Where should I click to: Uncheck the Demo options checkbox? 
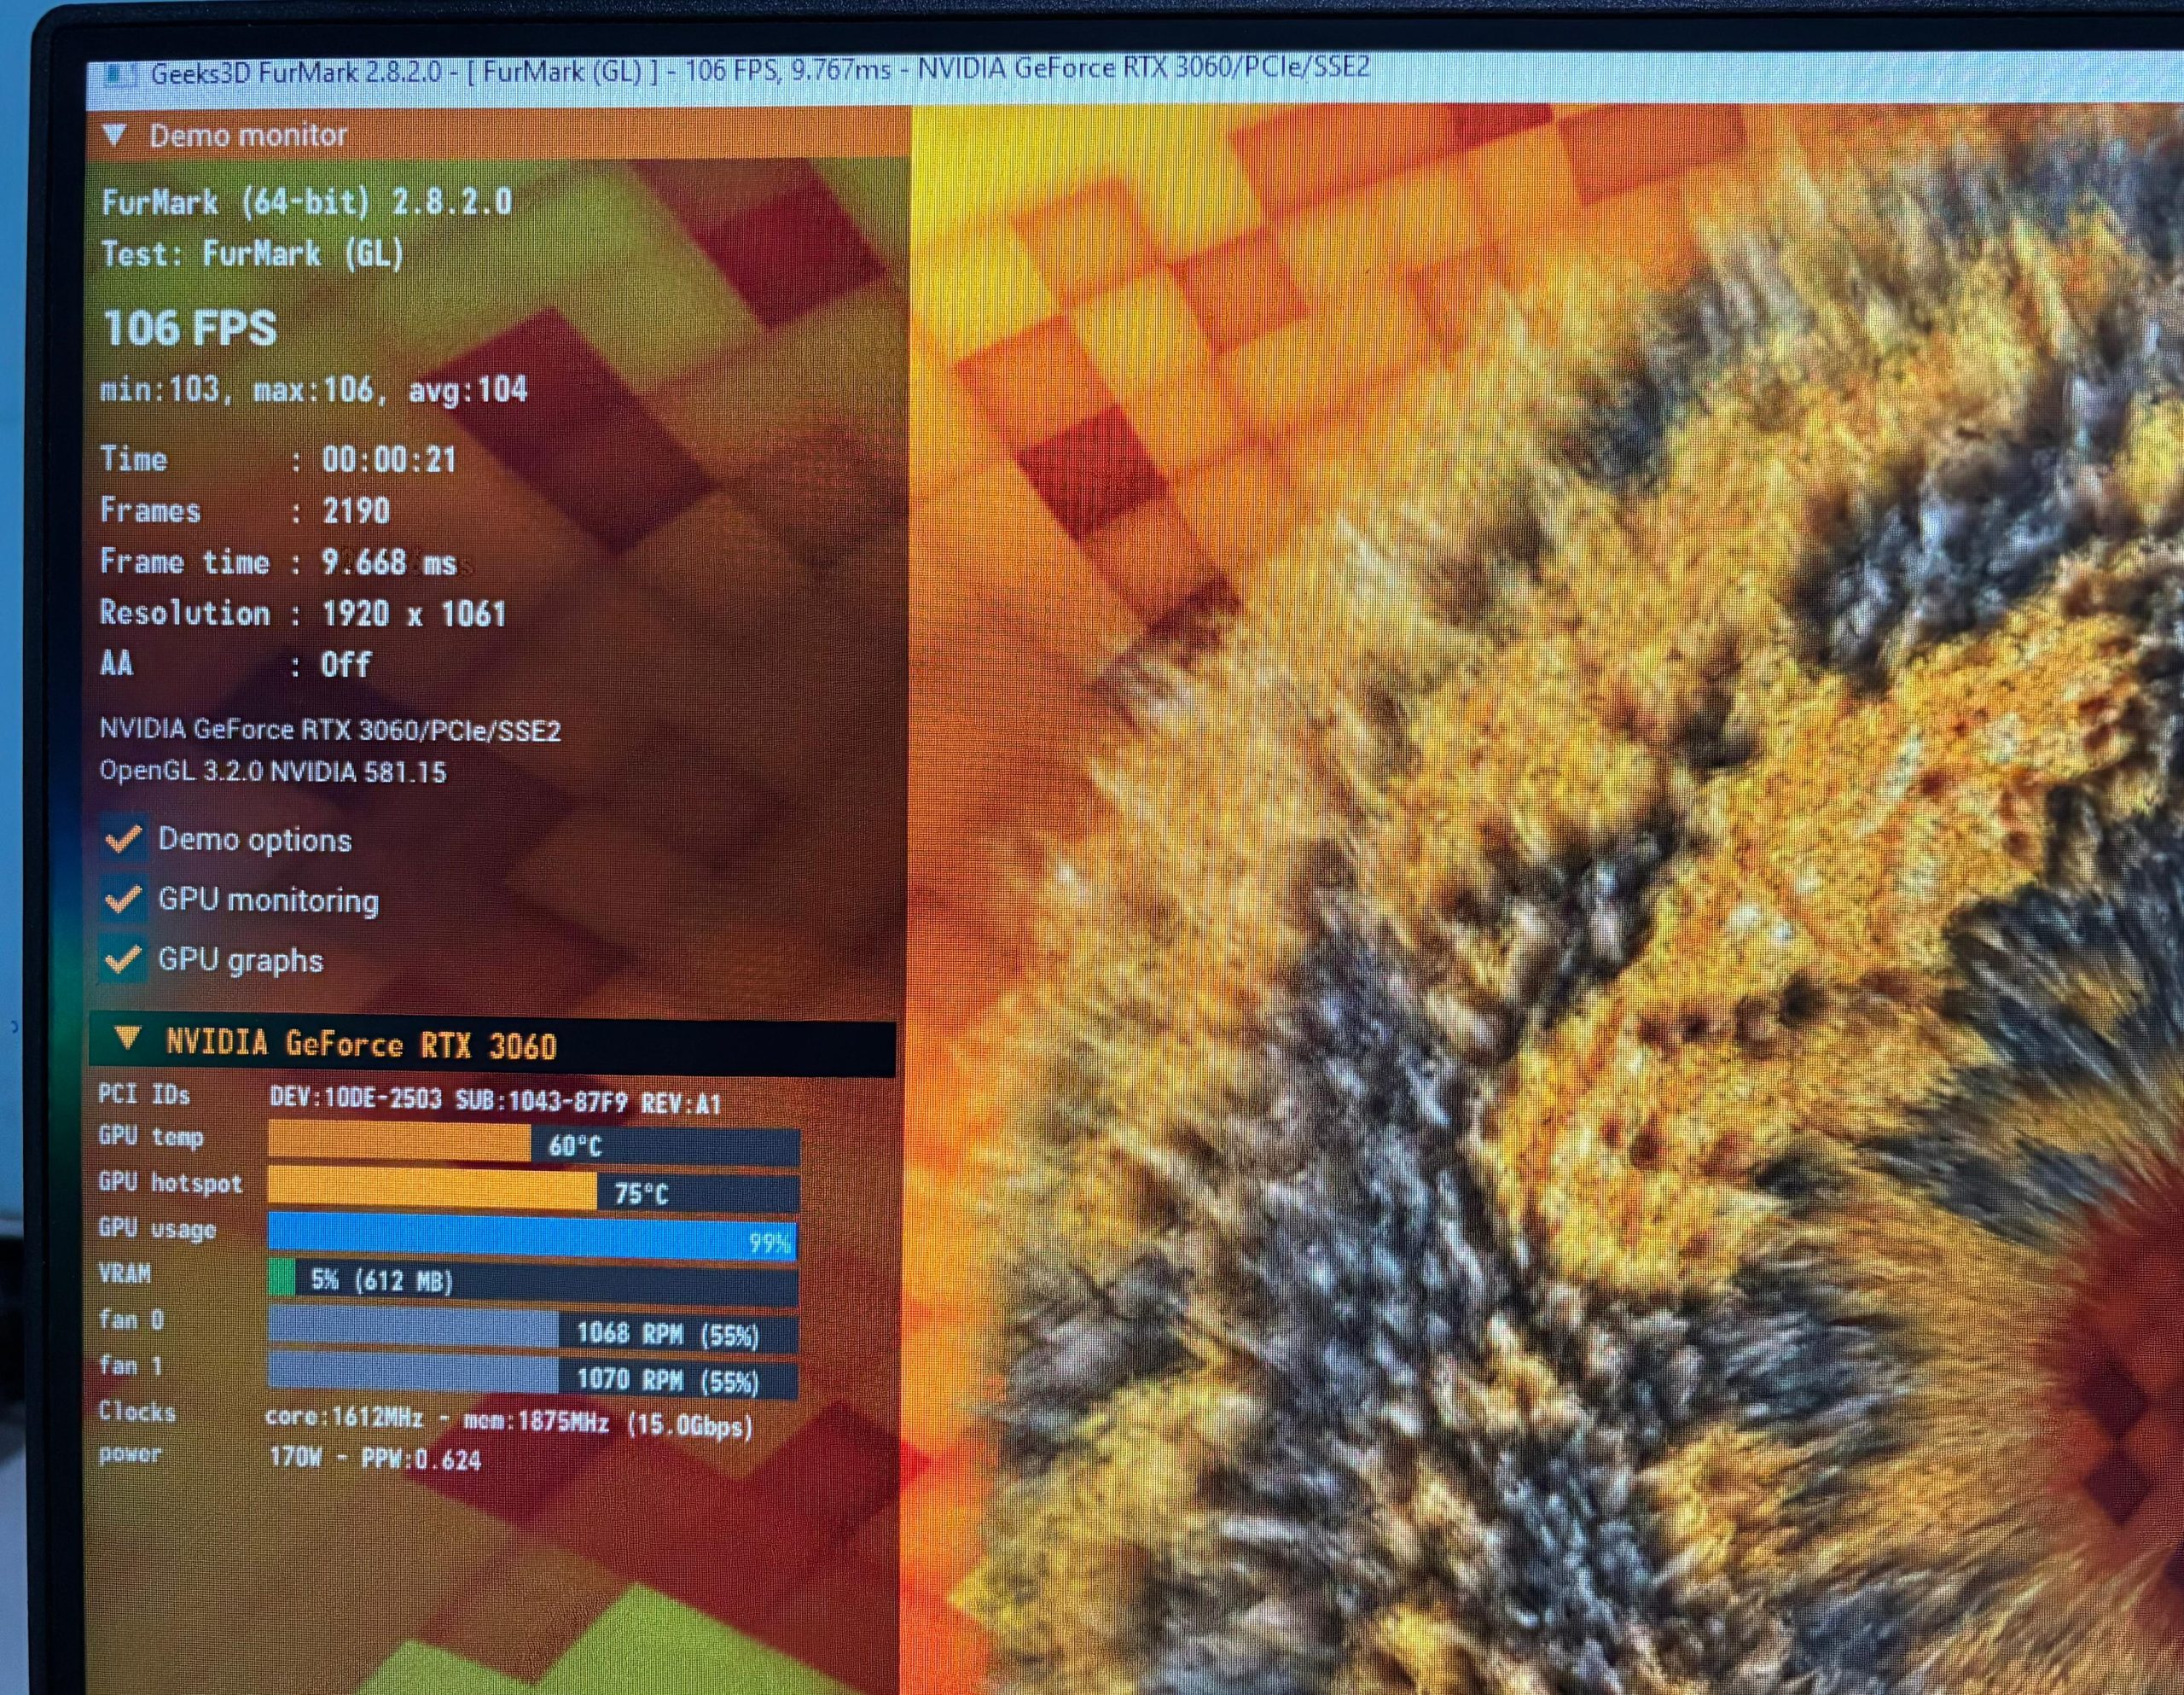123,838
